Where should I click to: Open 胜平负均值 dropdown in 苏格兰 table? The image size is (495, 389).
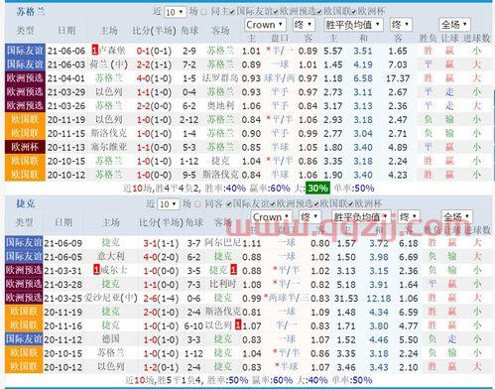[353, 25]
